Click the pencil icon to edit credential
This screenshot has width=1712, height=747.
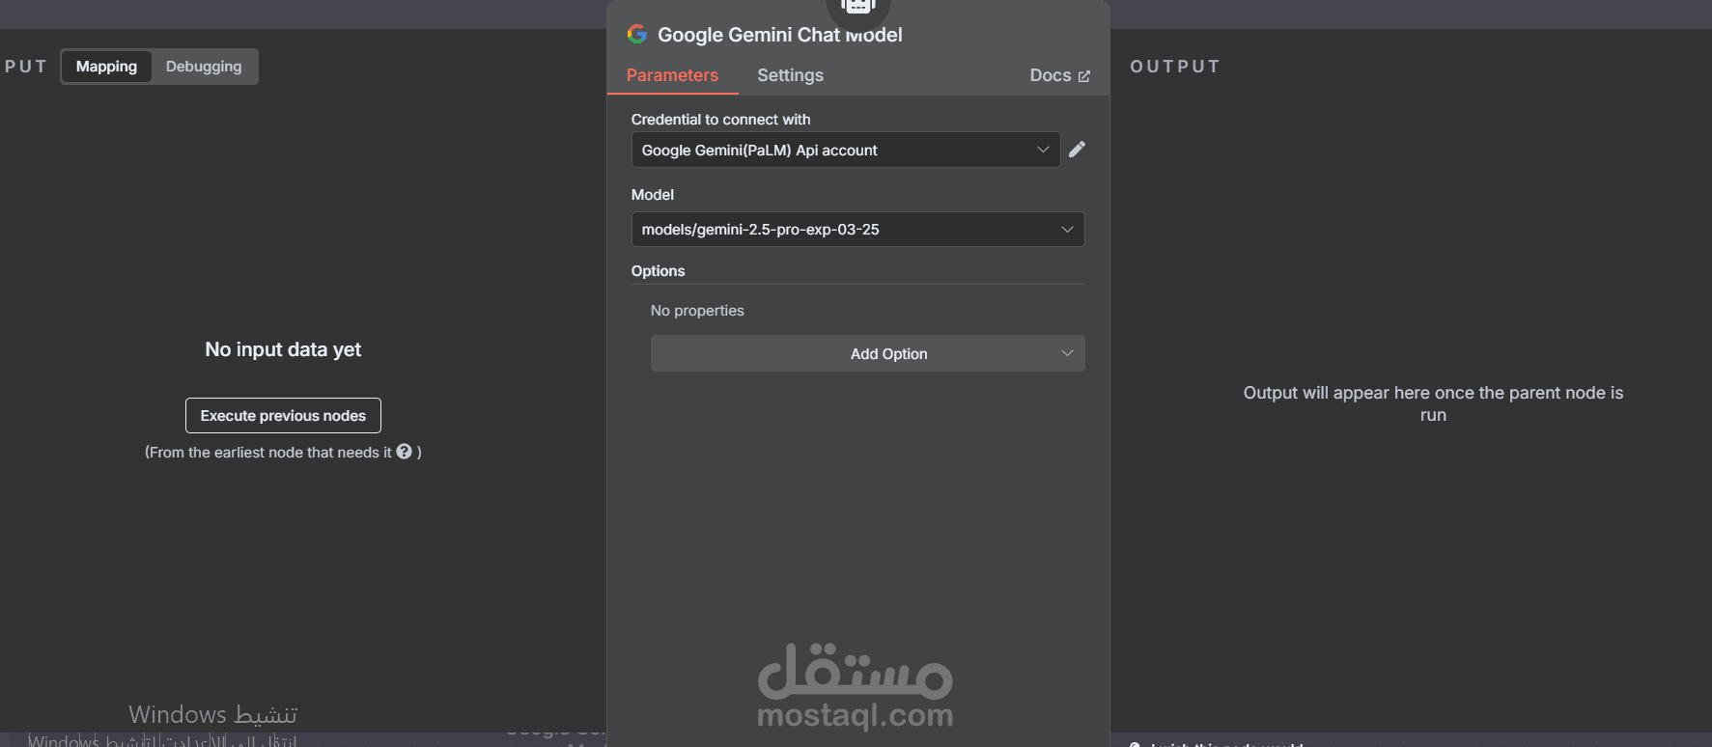(1077, 150)
